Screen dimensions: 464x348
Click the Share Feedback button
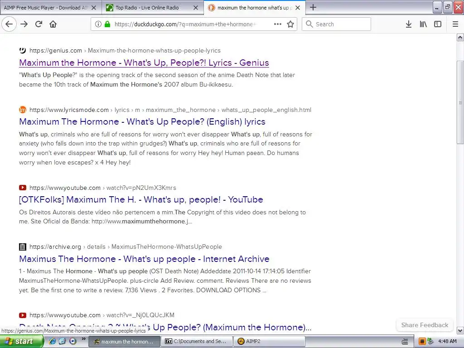tap(425, 325)
